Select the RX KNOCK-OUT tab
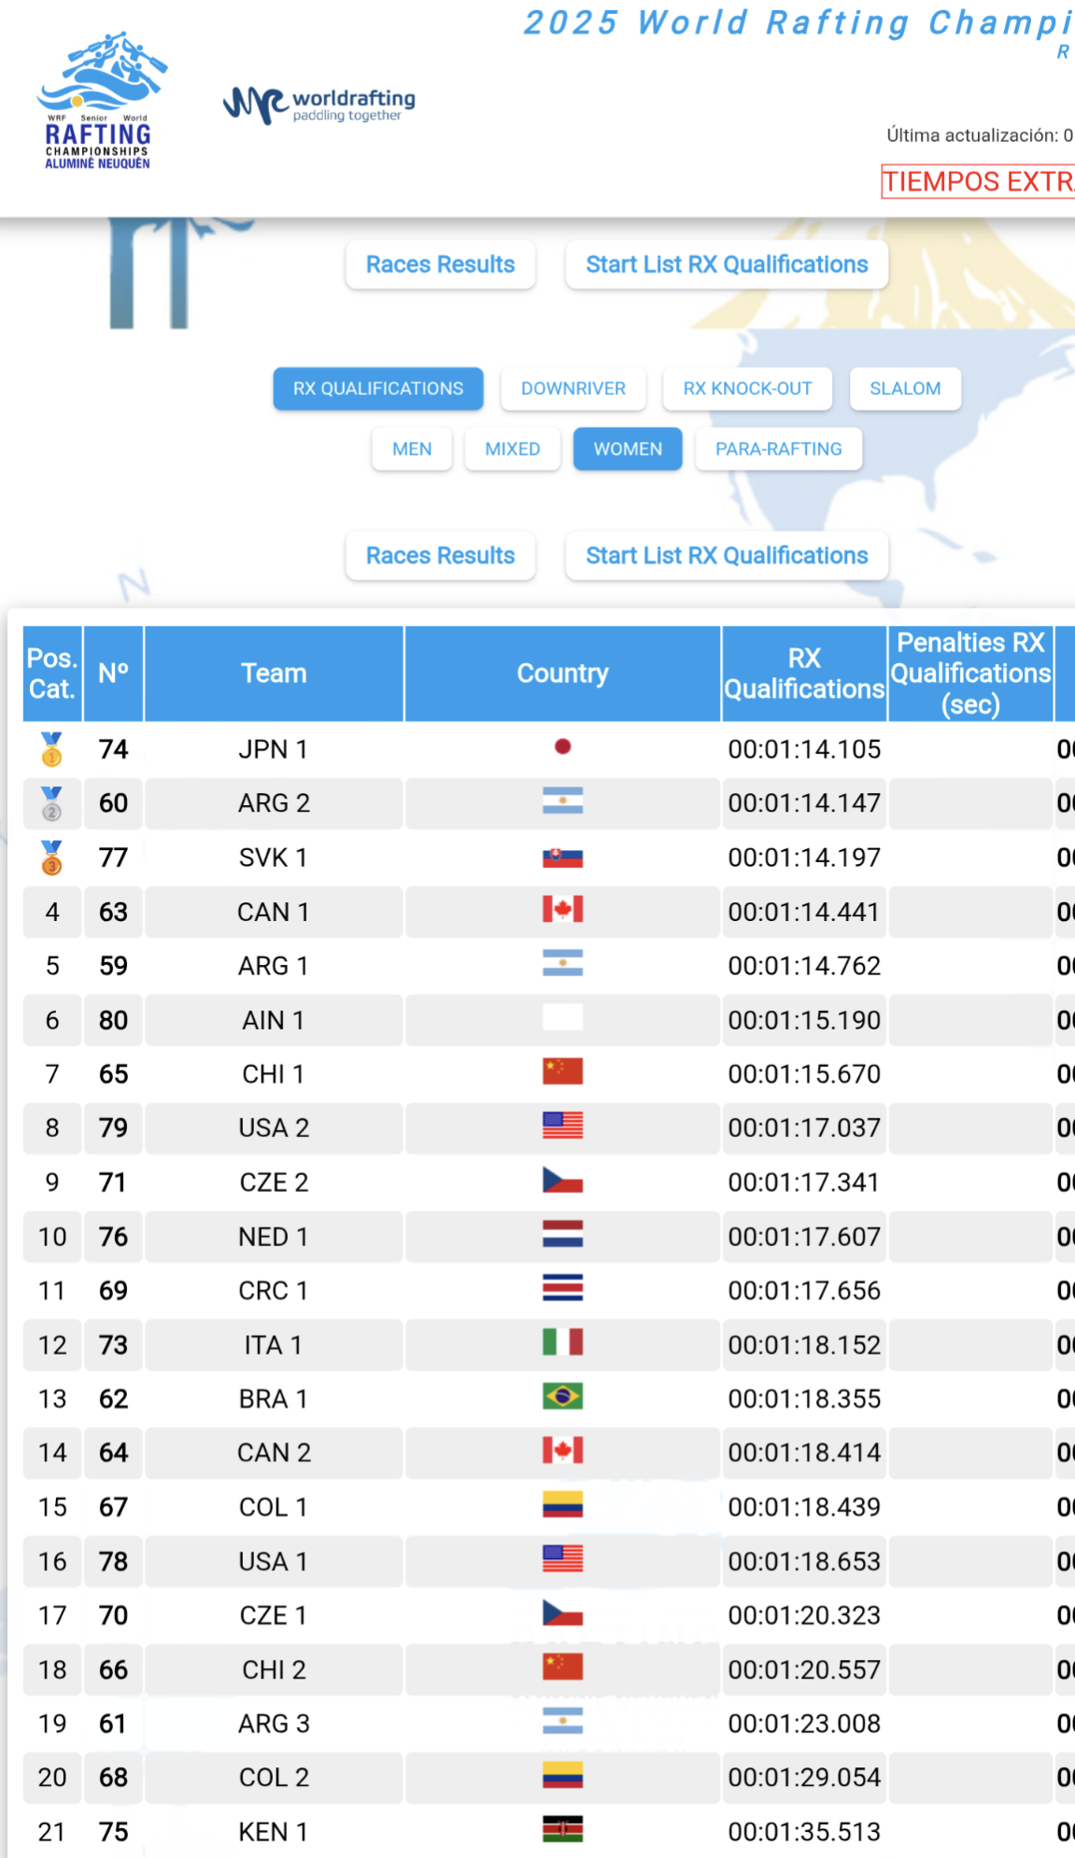The height and width of the screenshot is (1858, 1075). coord(747,389)
